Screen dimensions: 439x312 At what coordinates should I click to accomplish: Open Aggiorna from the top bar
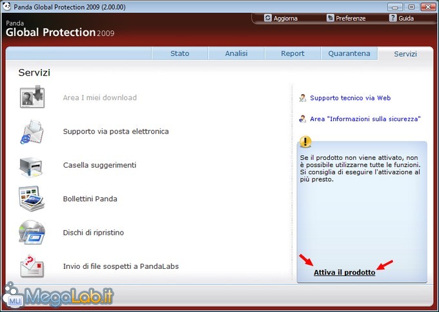pyautogui.click(x=285, y=19)
